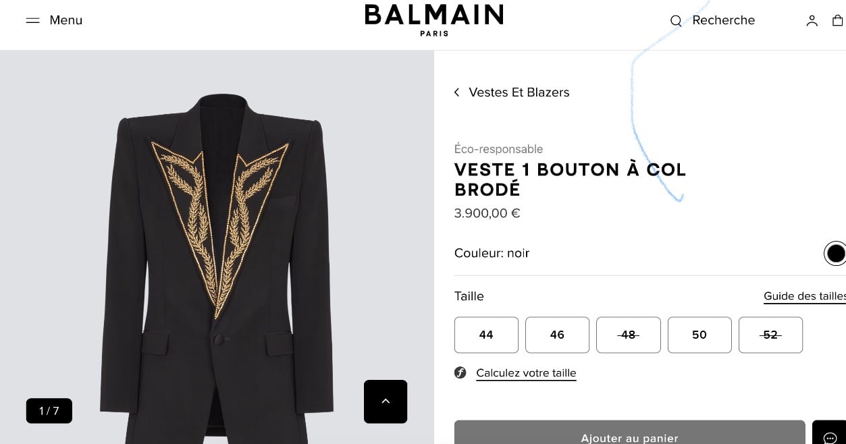Image resolution: width=846 pixels, height=444 pixels.
Task: Open the Menu label in header
Action: click(x=66, y=20)
